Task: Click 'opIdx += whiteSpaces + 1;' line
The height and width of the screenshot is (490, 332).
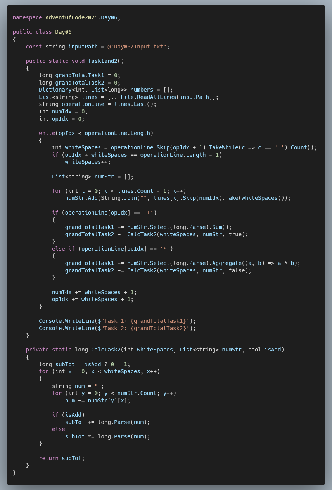Action: point(93,299)
